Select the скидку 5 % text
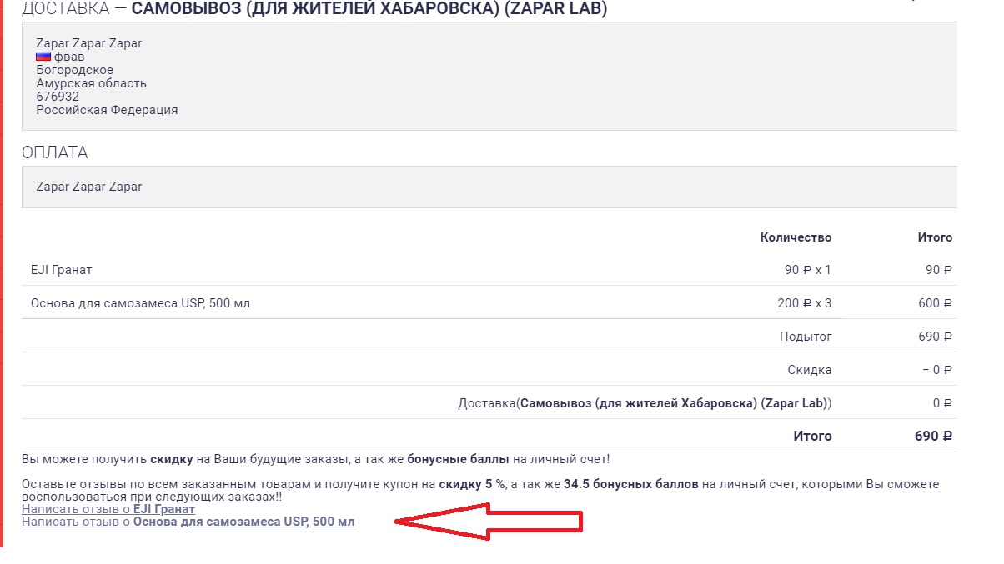 click(x=472, y=483)
